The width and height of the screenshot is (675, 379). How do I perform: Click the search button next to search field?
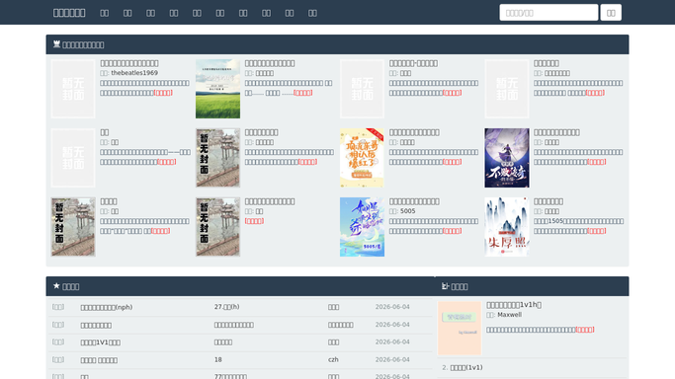click(611, 13)
